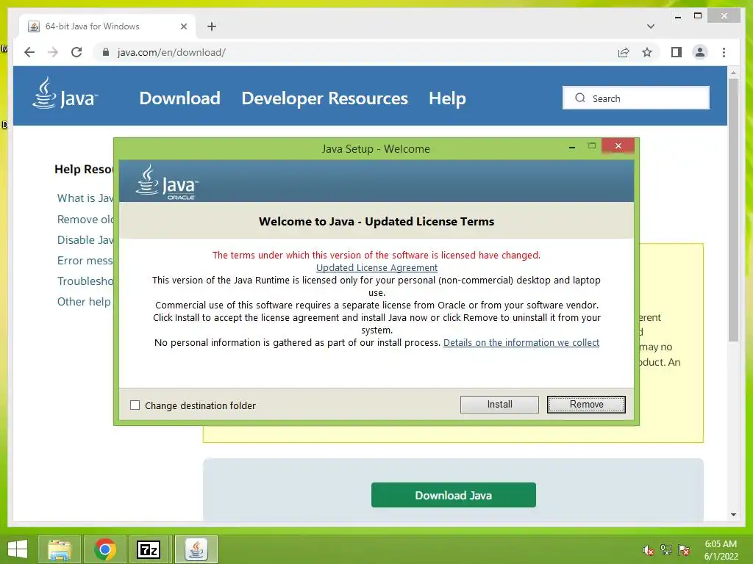Click the scrollbar up arrow
753x564 pixels.
(733, 73)
